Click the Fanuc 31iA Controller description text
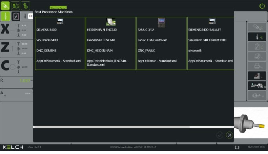Viewport: 268px width, 154px height. tap(152, 40)
